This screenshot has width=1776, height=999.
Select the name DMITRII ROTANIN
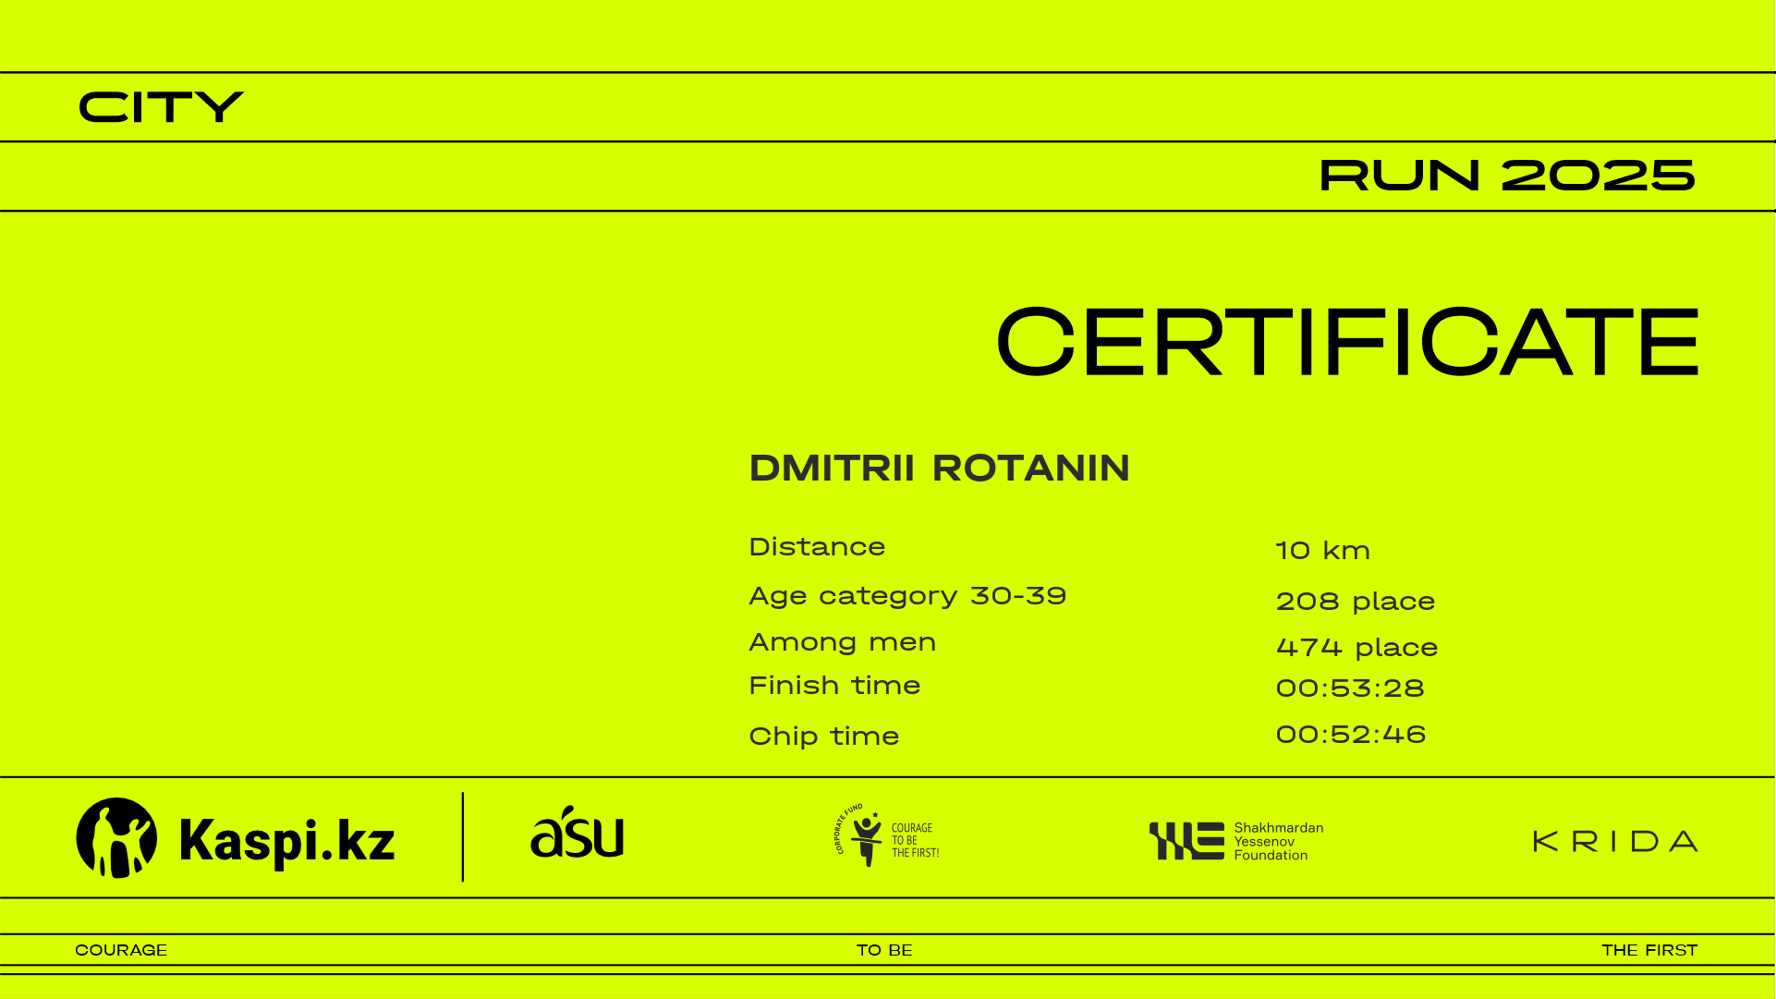(x=939, y=469)
